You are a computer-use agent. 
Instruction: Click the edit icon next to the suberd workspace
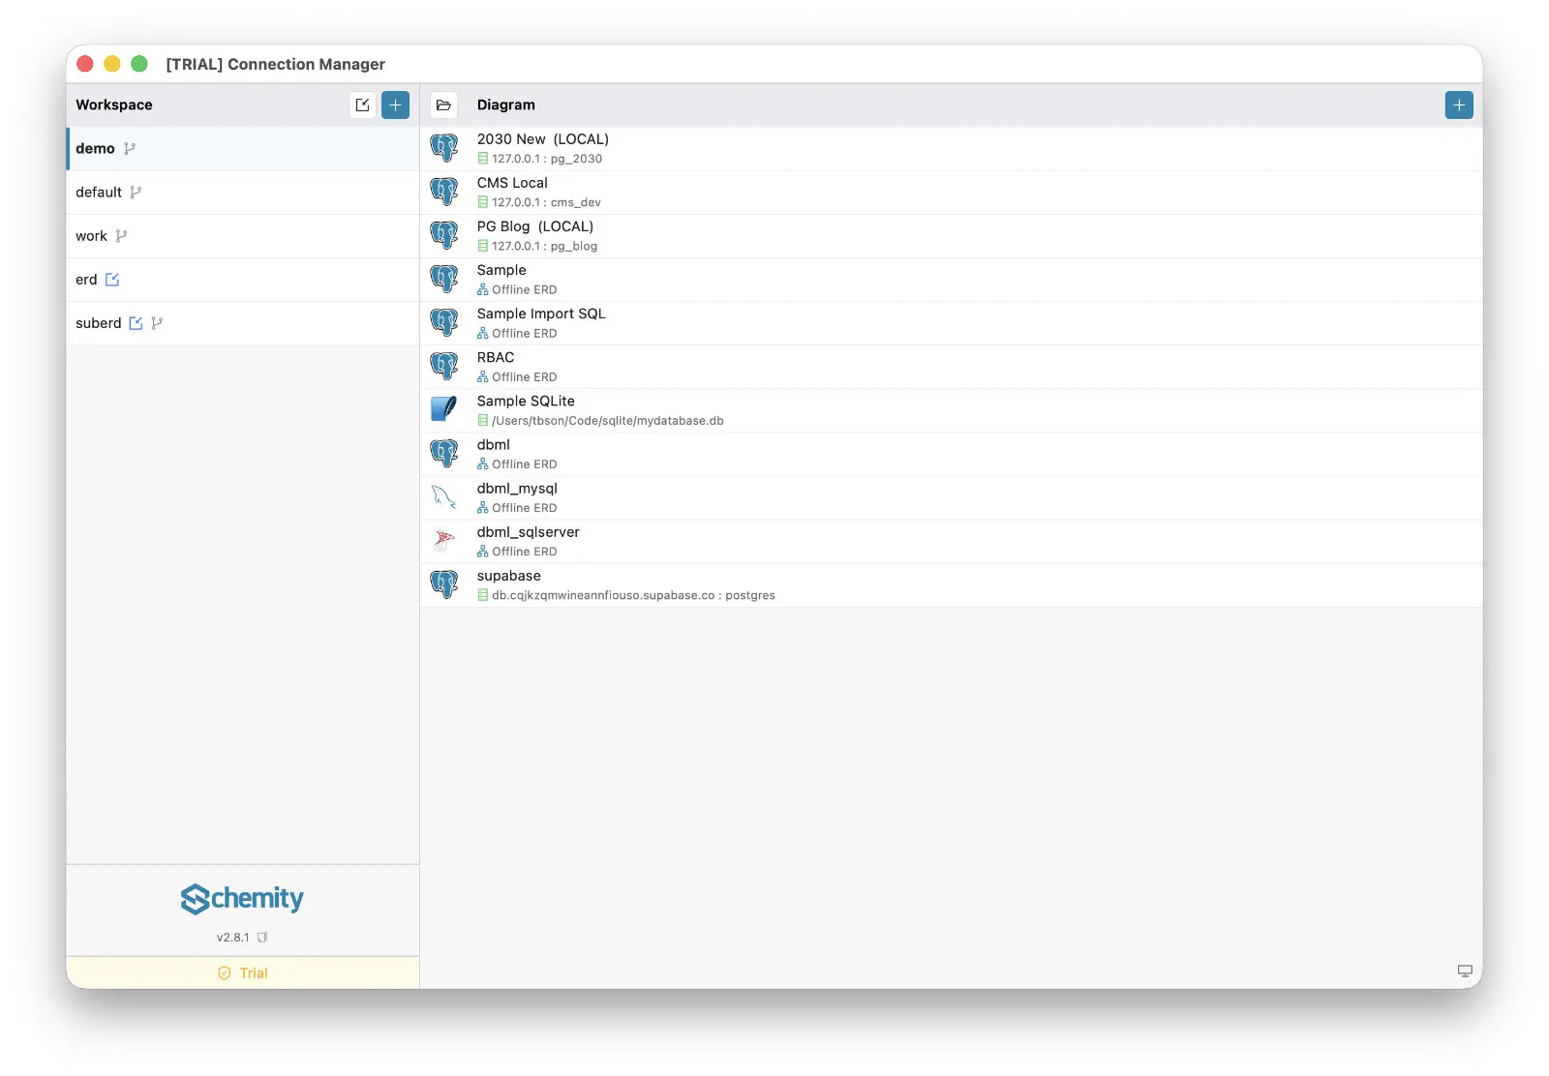point(136,323)
